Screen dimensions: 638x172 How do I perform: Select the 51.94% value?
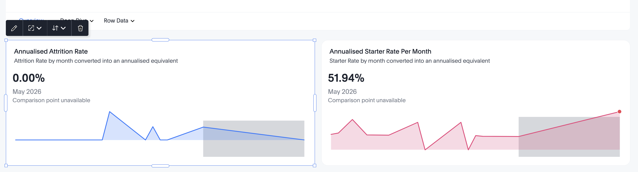point(346,78)
